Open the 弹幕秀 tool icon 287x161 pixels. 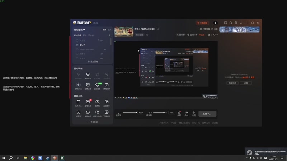click(78, 112)
